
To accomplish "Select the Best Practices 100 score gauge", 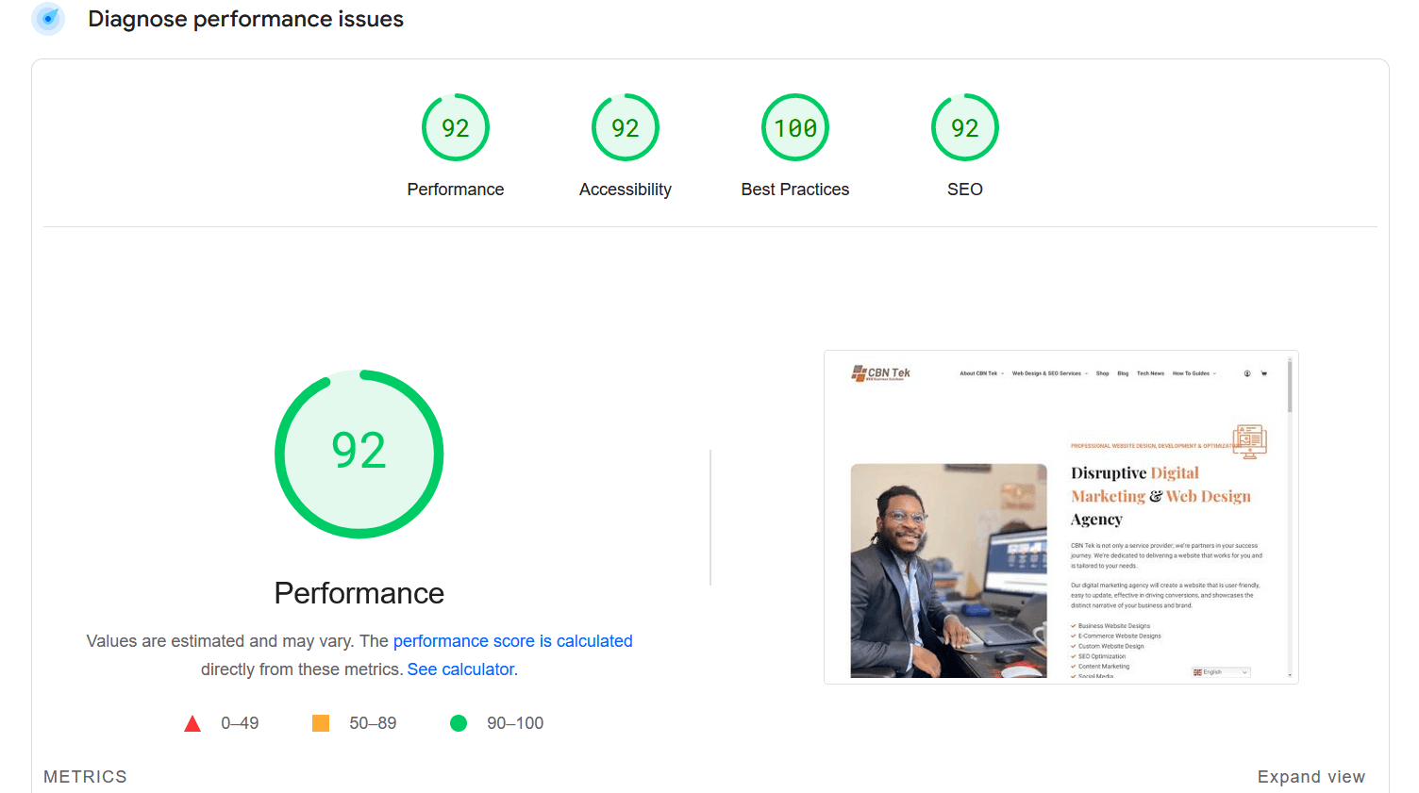I will pos(795,127).
